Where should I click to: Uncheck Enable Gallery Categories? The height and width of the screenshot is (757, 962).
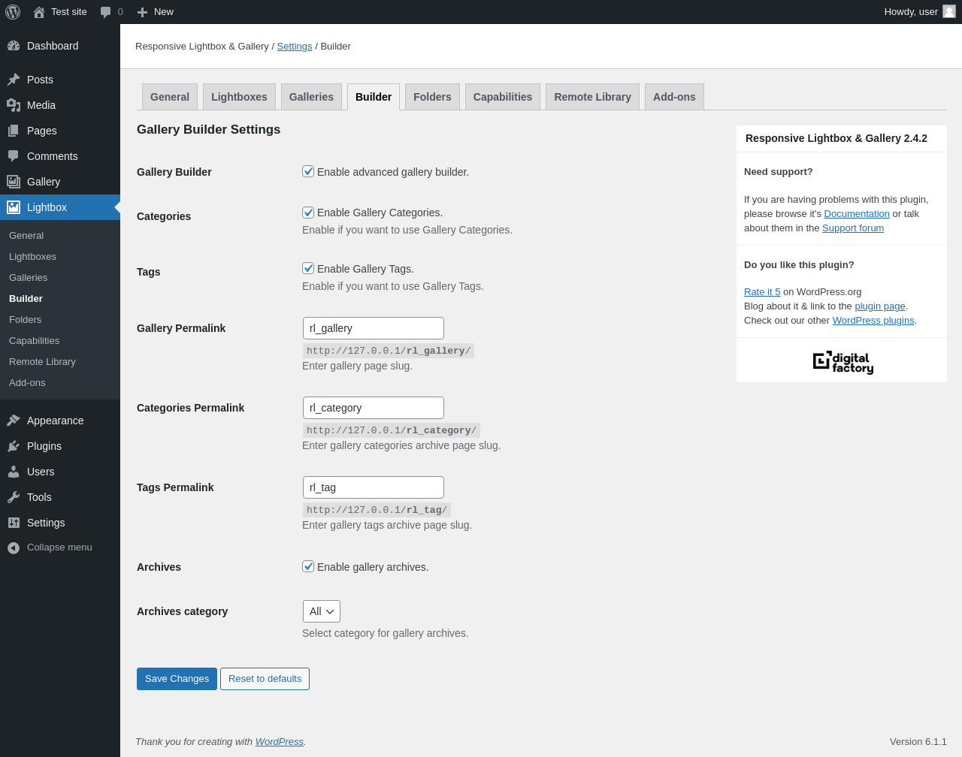pos(308,213)
